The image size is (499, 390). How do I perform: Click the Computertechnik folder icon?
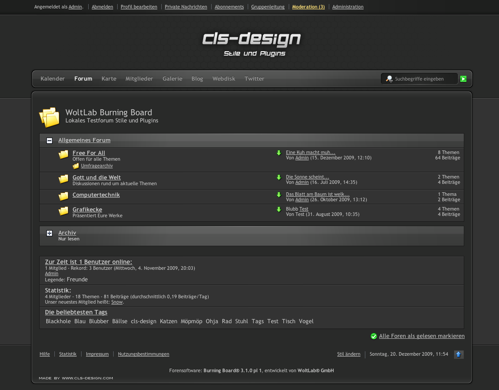pos(64,196)
